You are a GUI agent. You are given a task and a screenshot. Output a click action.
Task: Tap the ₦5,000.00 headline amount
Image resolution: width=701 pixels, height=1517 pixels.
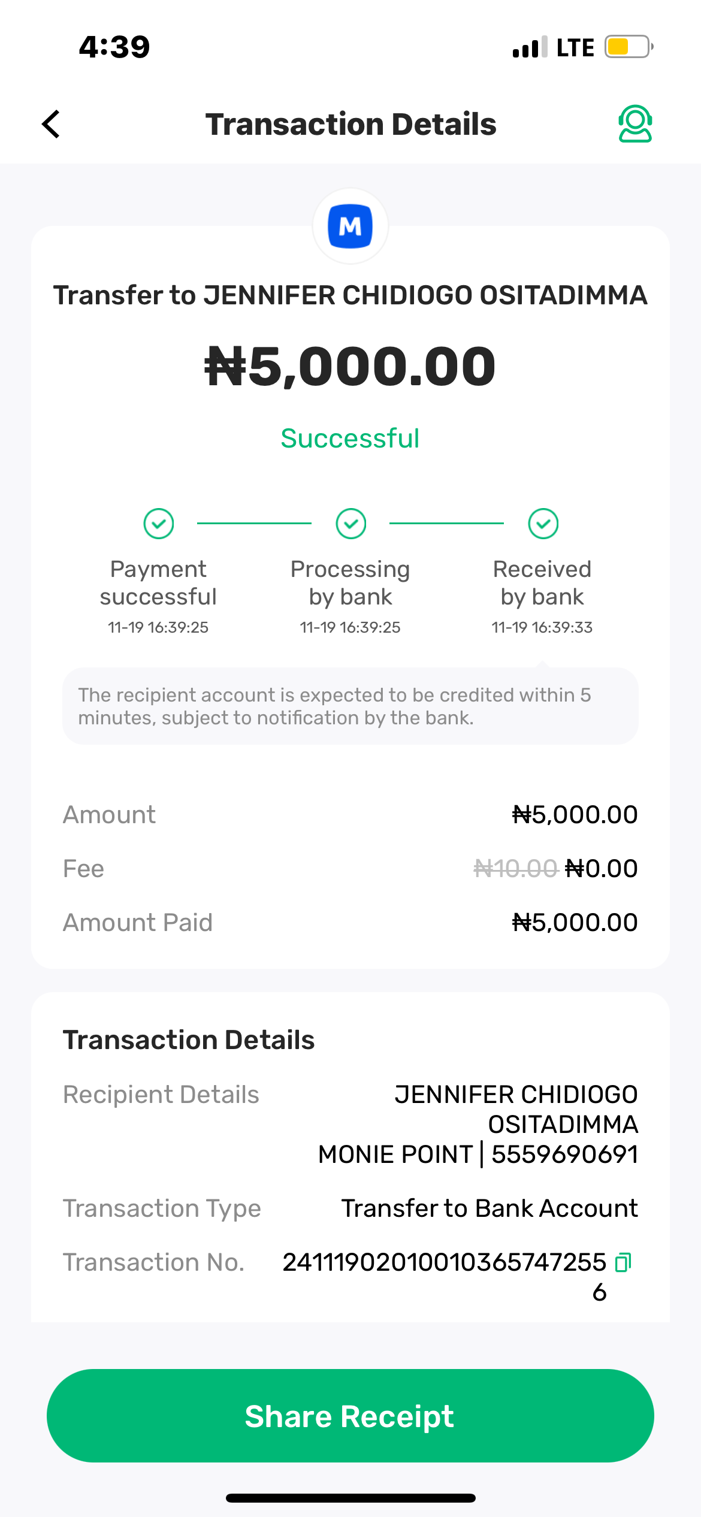point(350,366)
